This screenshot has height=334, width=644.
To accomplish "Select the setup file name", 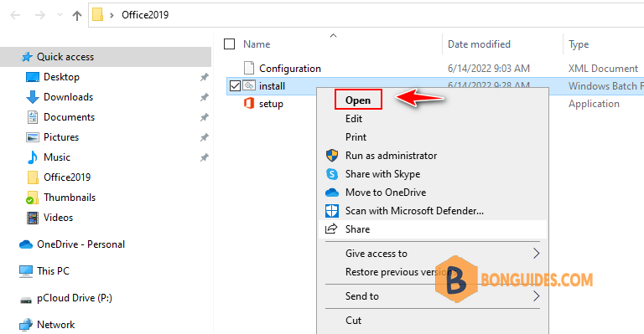I will (x=271, y=104).
